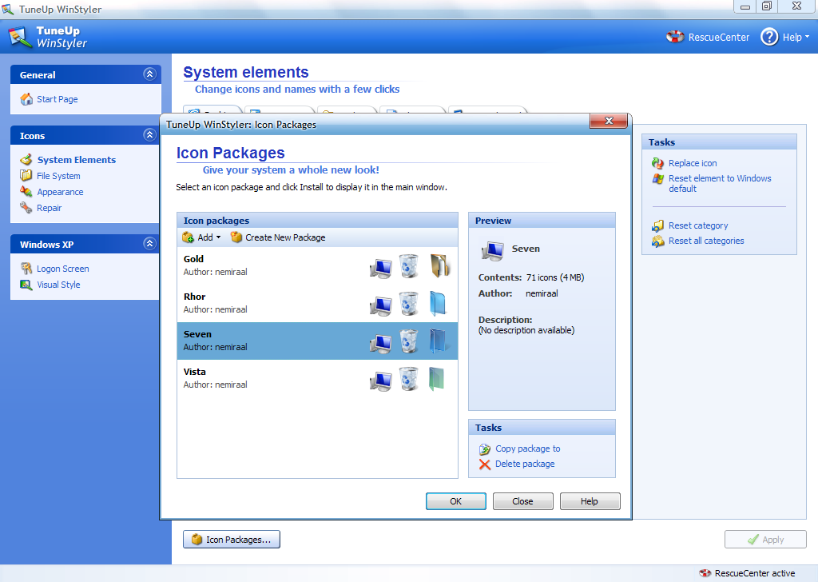Click the Seven computer icon in Preview panel

492,250
